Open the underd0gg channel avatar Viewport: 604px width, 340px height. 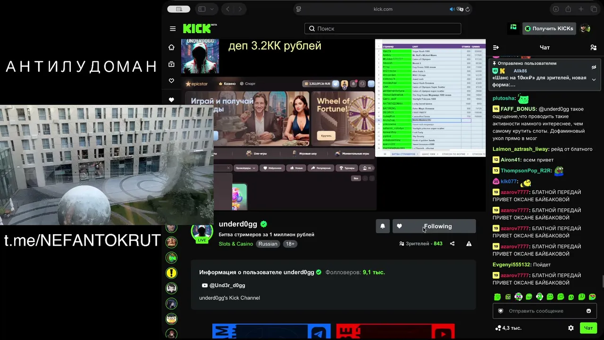pos(202,231)
